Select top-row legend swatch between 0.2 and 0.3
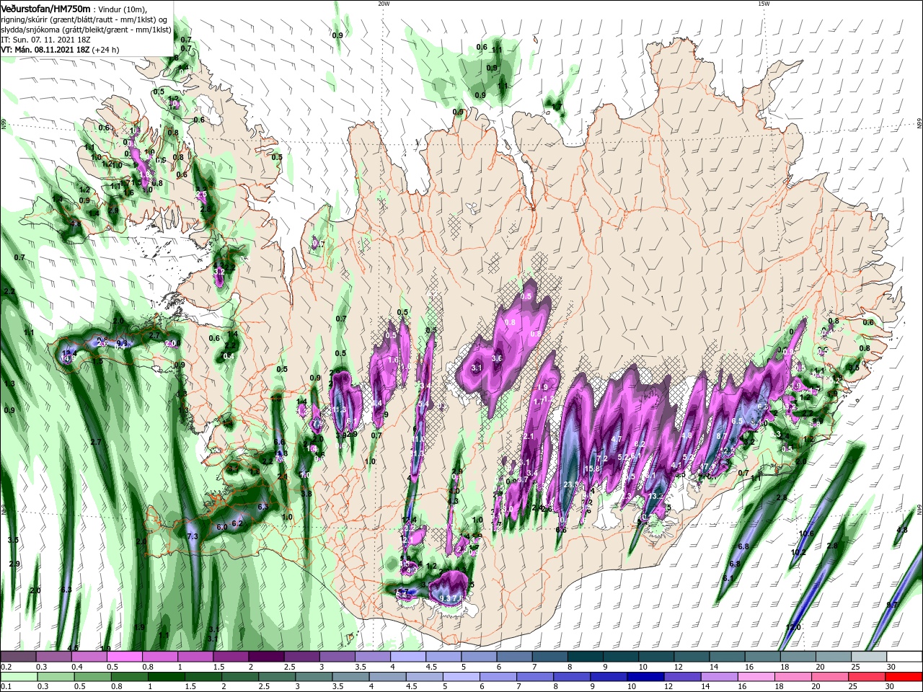923x692 pixels. [18, 657]
